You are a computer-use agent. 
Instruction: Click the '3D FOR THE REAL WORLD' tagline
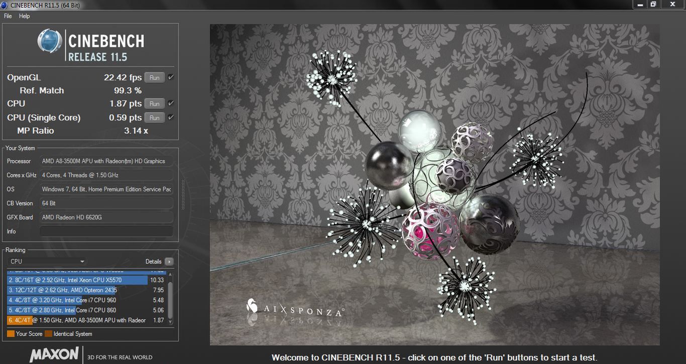point(120,357)
